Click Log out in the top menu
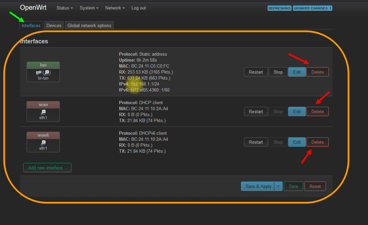 [x=138, y=8]
